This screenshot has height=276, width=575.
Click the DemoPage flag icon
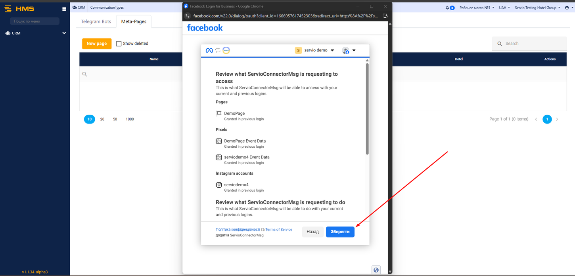pos(218,114)
